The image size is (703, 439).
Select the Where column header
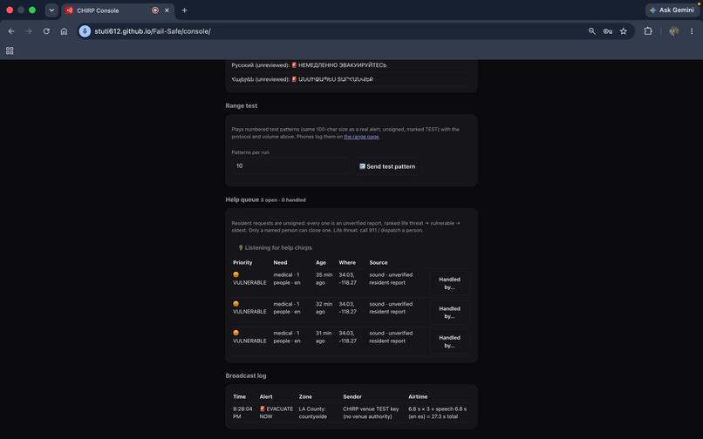[x=347, y=262]
